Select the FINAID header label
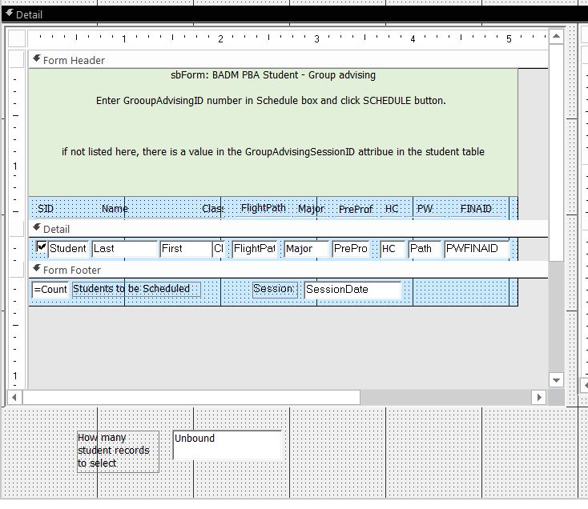 [476, 209]
